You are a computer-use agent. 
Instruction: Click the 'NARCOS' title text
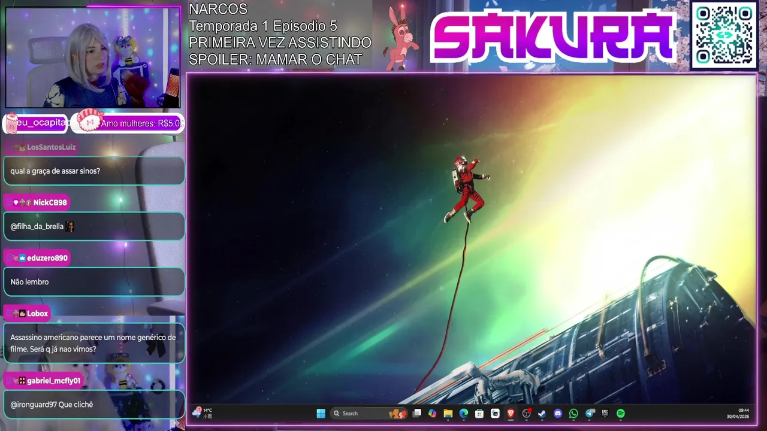click(x=218, y=9)
